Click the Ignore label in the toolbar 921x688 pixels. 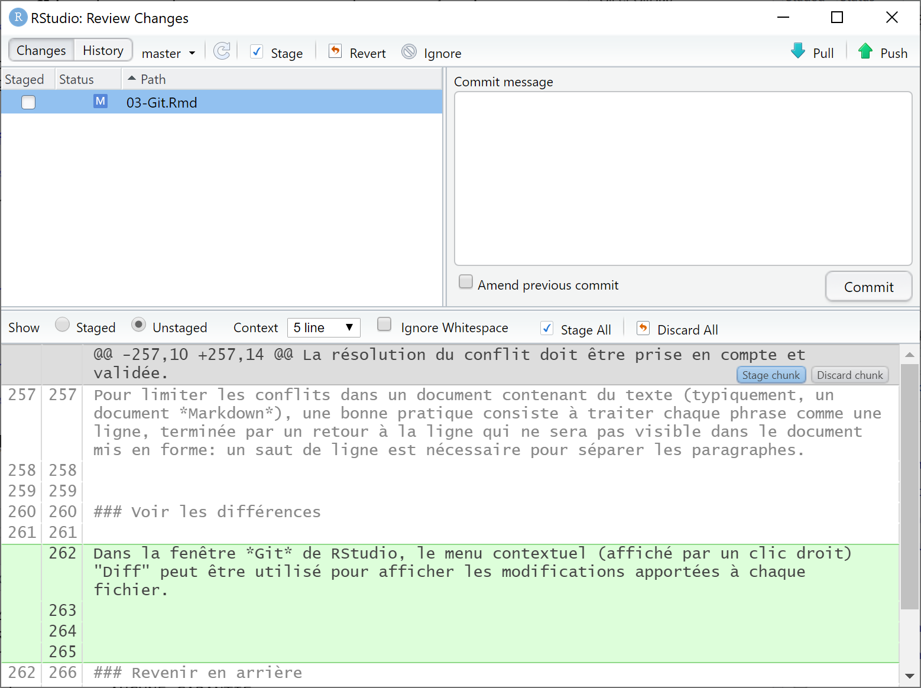click(443, 53)
